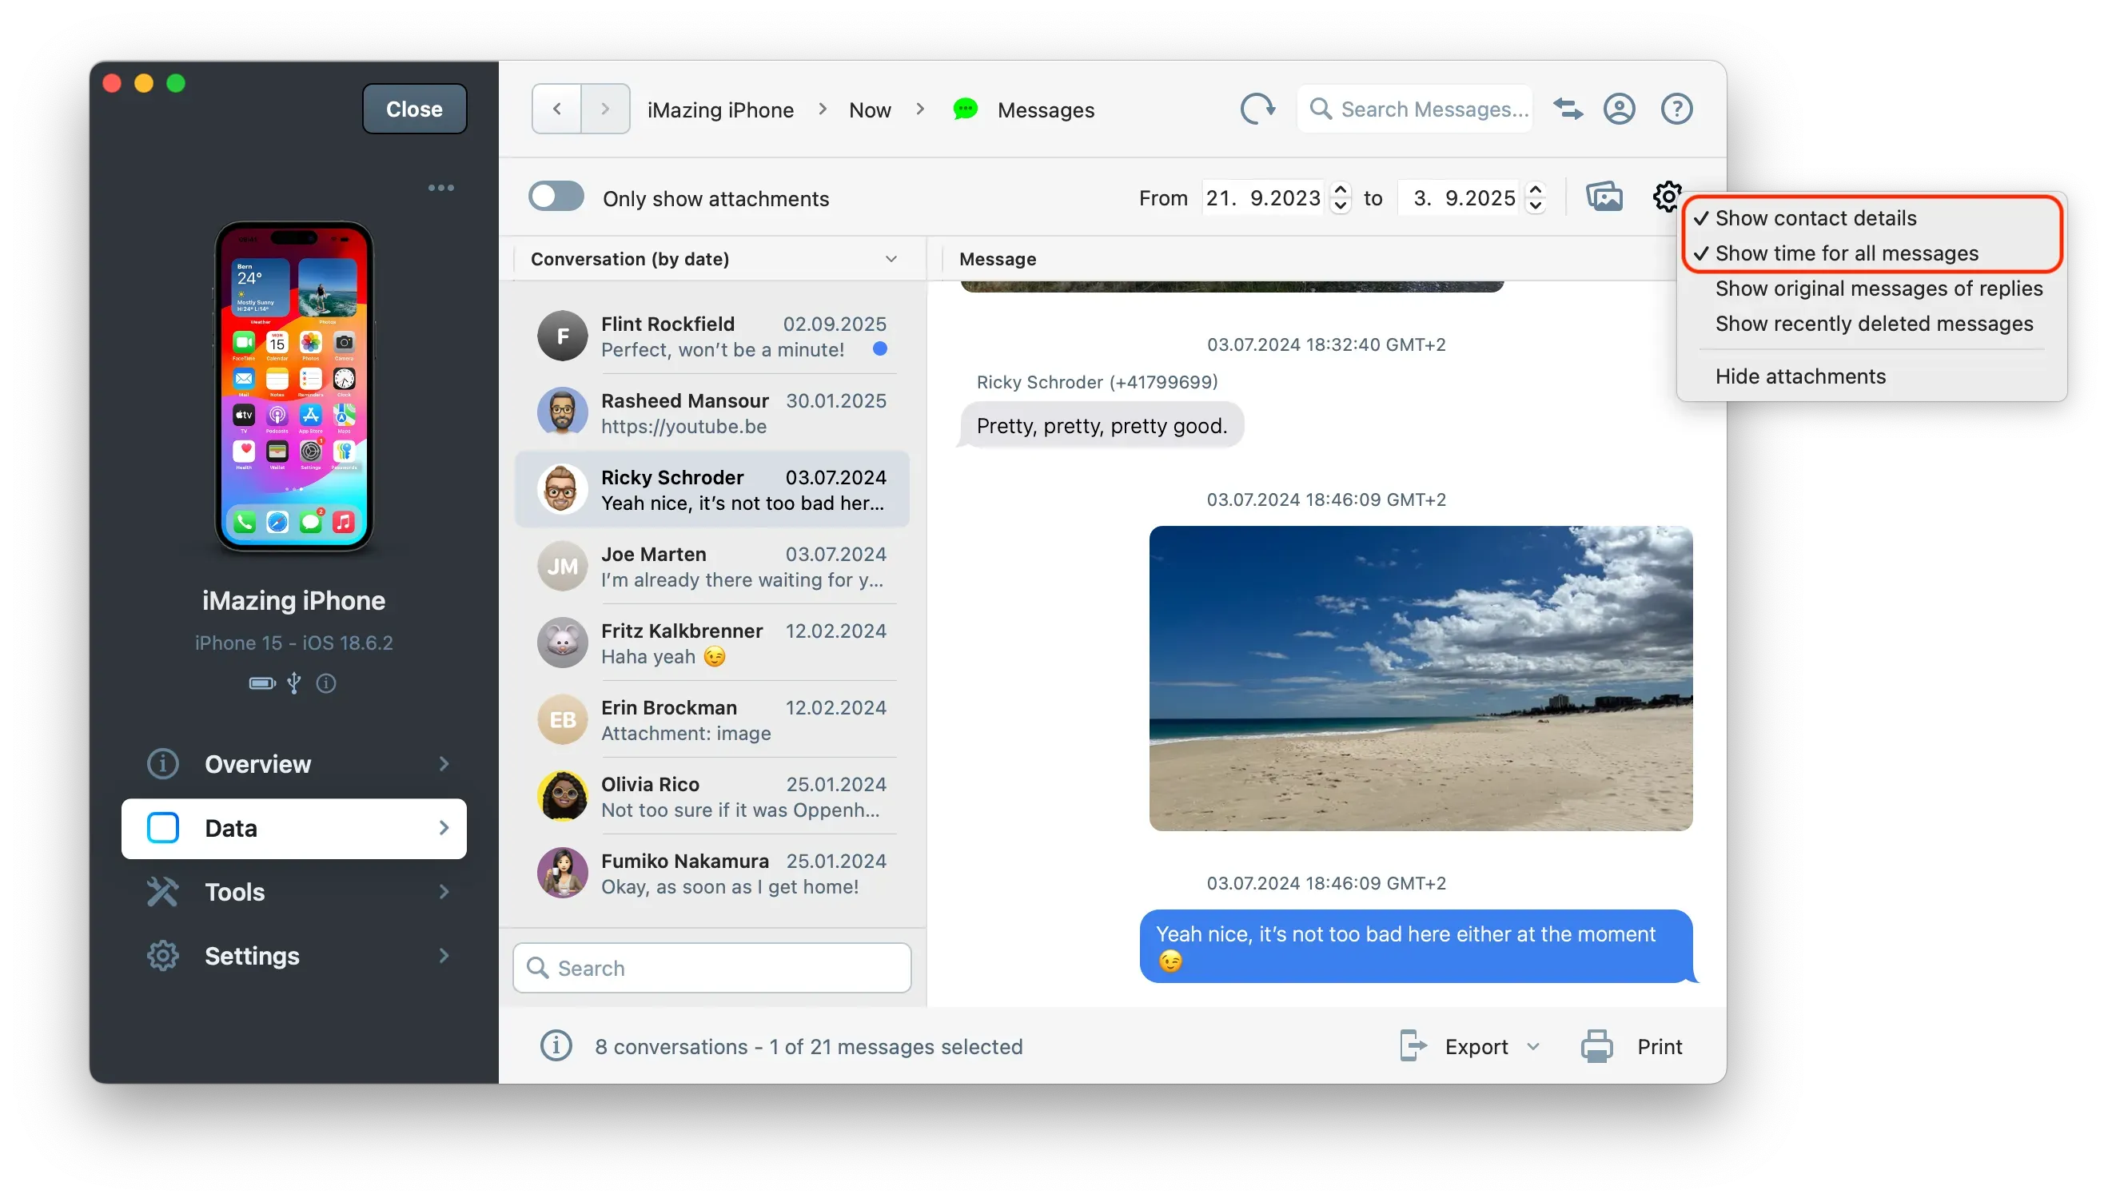Open the info icon in the status bar
Viewport: 2104px width, 1202px height.
556,1046
